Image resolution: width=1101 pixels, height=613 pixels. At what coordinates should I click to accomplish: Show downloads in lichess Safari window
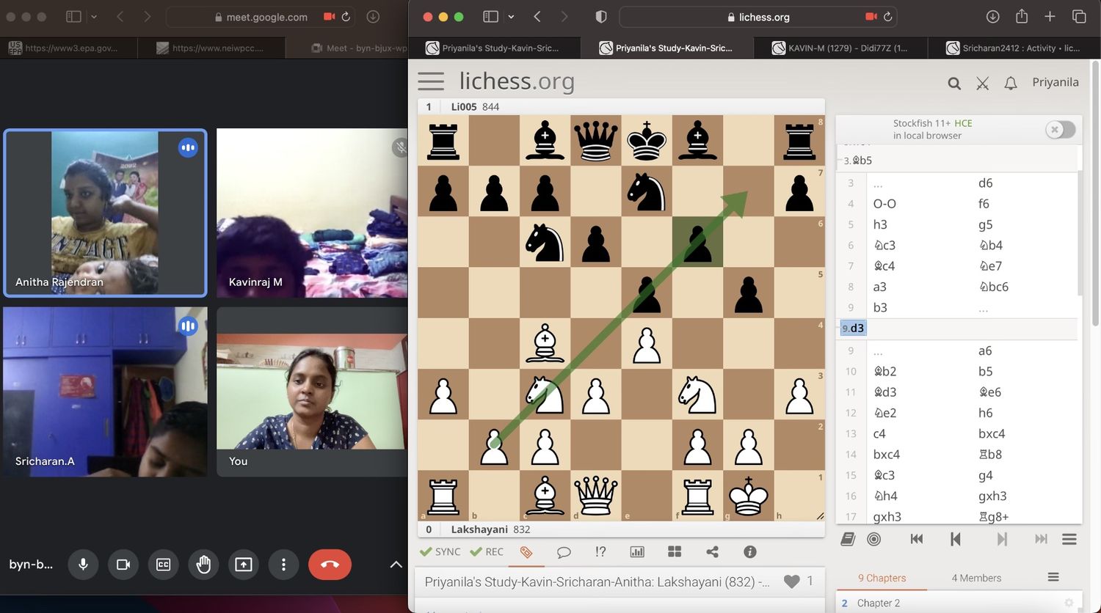992,16
